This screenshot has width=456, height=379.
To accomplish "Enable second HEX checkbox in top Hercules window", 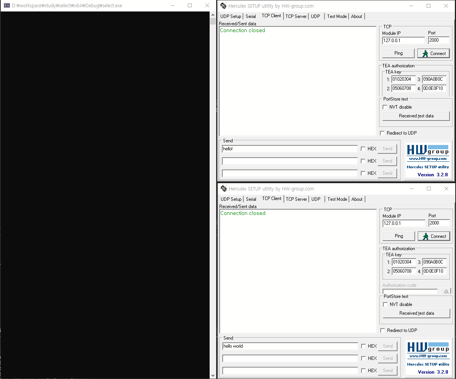I will 363,161.
